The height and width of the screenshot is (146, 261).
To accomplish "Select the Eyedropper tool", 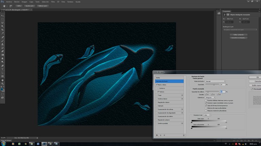I will pos(3,33).
